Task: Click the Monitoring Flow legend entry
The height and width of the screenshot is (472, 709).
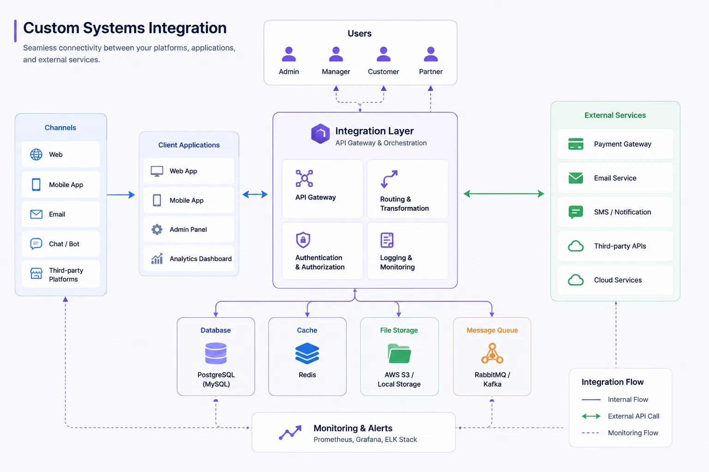Action: (620, 433)
